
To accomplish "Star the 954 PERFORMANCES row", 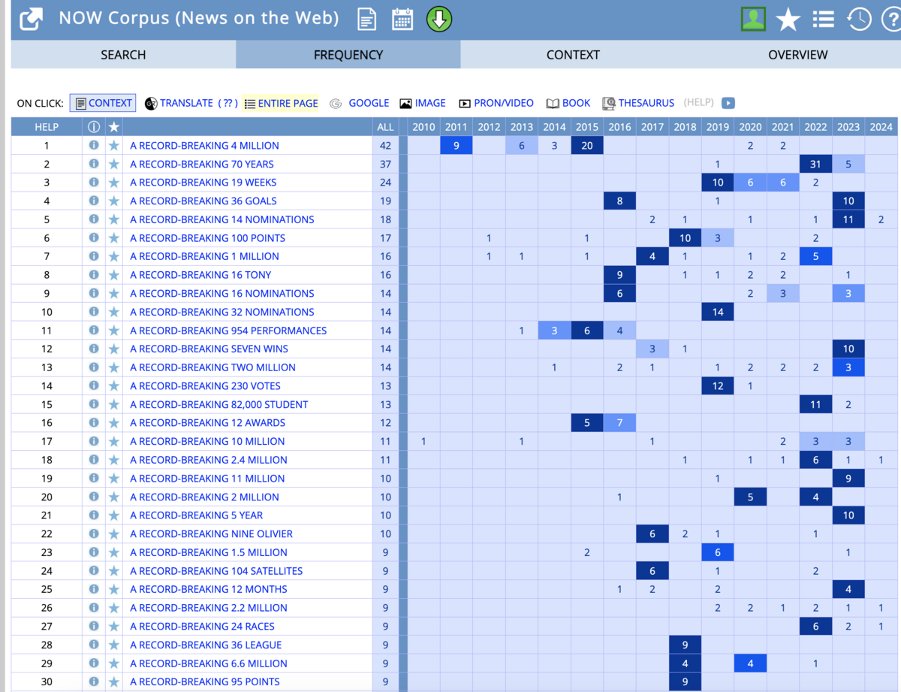I will point(113,330).
